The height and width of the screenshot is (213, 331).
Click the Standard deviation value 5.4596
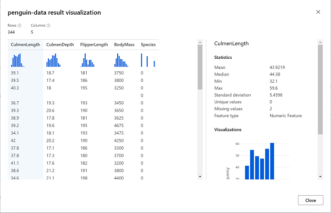click(x=276, y=95)
